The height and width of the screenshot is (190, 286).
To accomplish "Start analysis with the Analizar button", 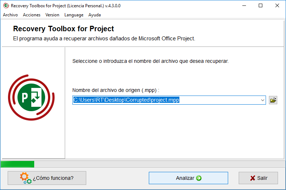I will pos(188,178).
